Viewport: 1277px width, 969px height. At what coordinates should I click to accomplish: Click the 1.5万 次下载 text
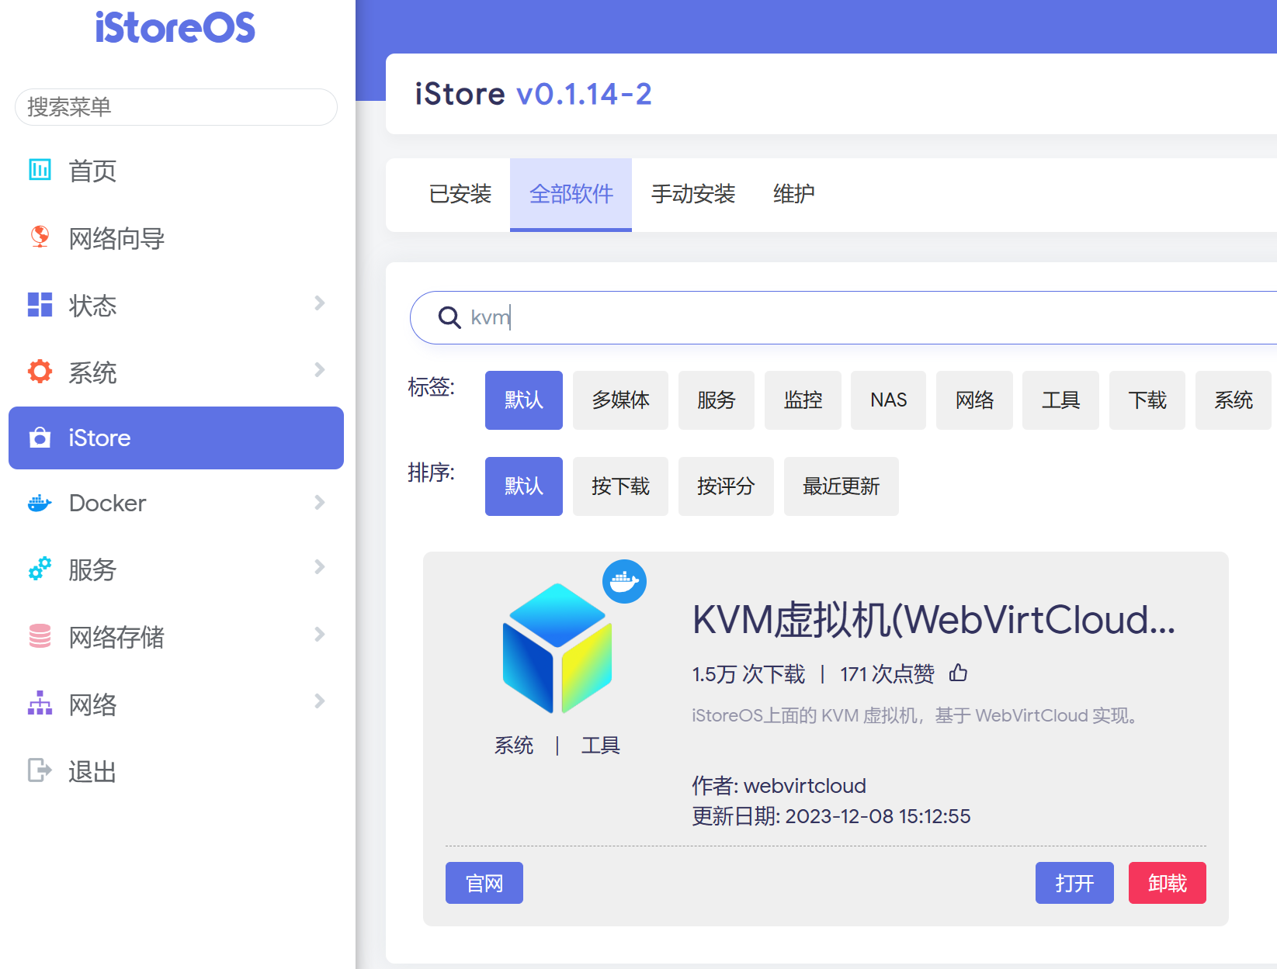point(748,674)
